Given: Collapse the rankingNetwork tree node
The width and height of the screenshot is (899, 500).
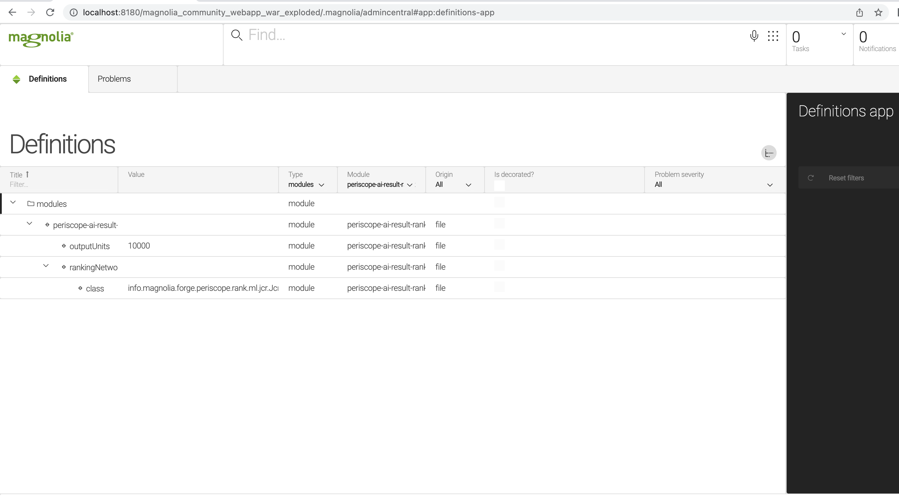Looking at the screenshot, I should click(46, 266).
